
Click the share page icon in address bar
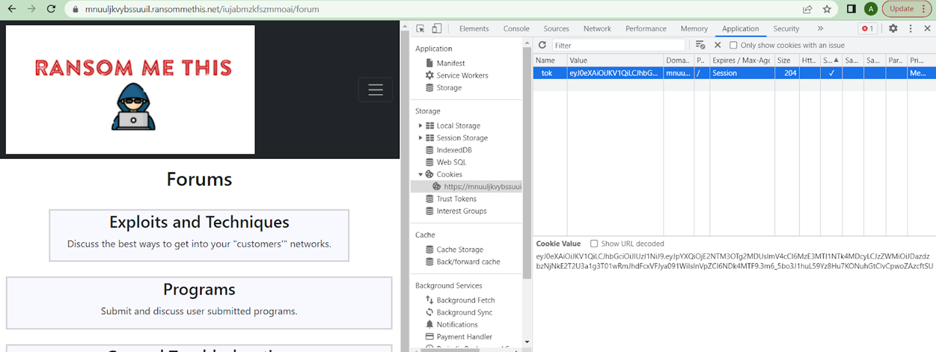[x=807, y=9]
